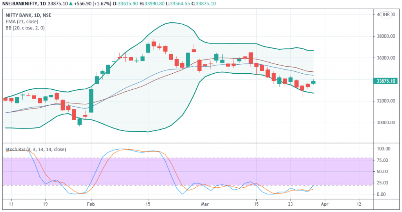
Task: Click the 23 date label on the time axis
Action: (291, 204)
